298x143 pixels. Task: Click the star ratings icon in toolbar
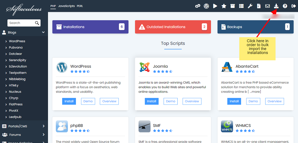point(224,6)
